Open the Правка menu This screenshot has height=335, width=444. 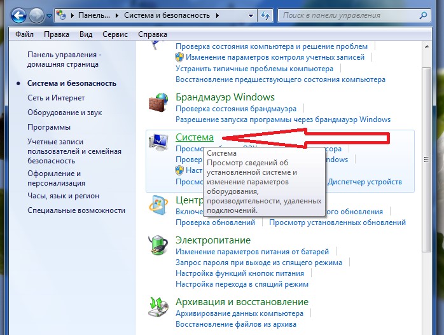pyautogui.click(x=57, y=34)
